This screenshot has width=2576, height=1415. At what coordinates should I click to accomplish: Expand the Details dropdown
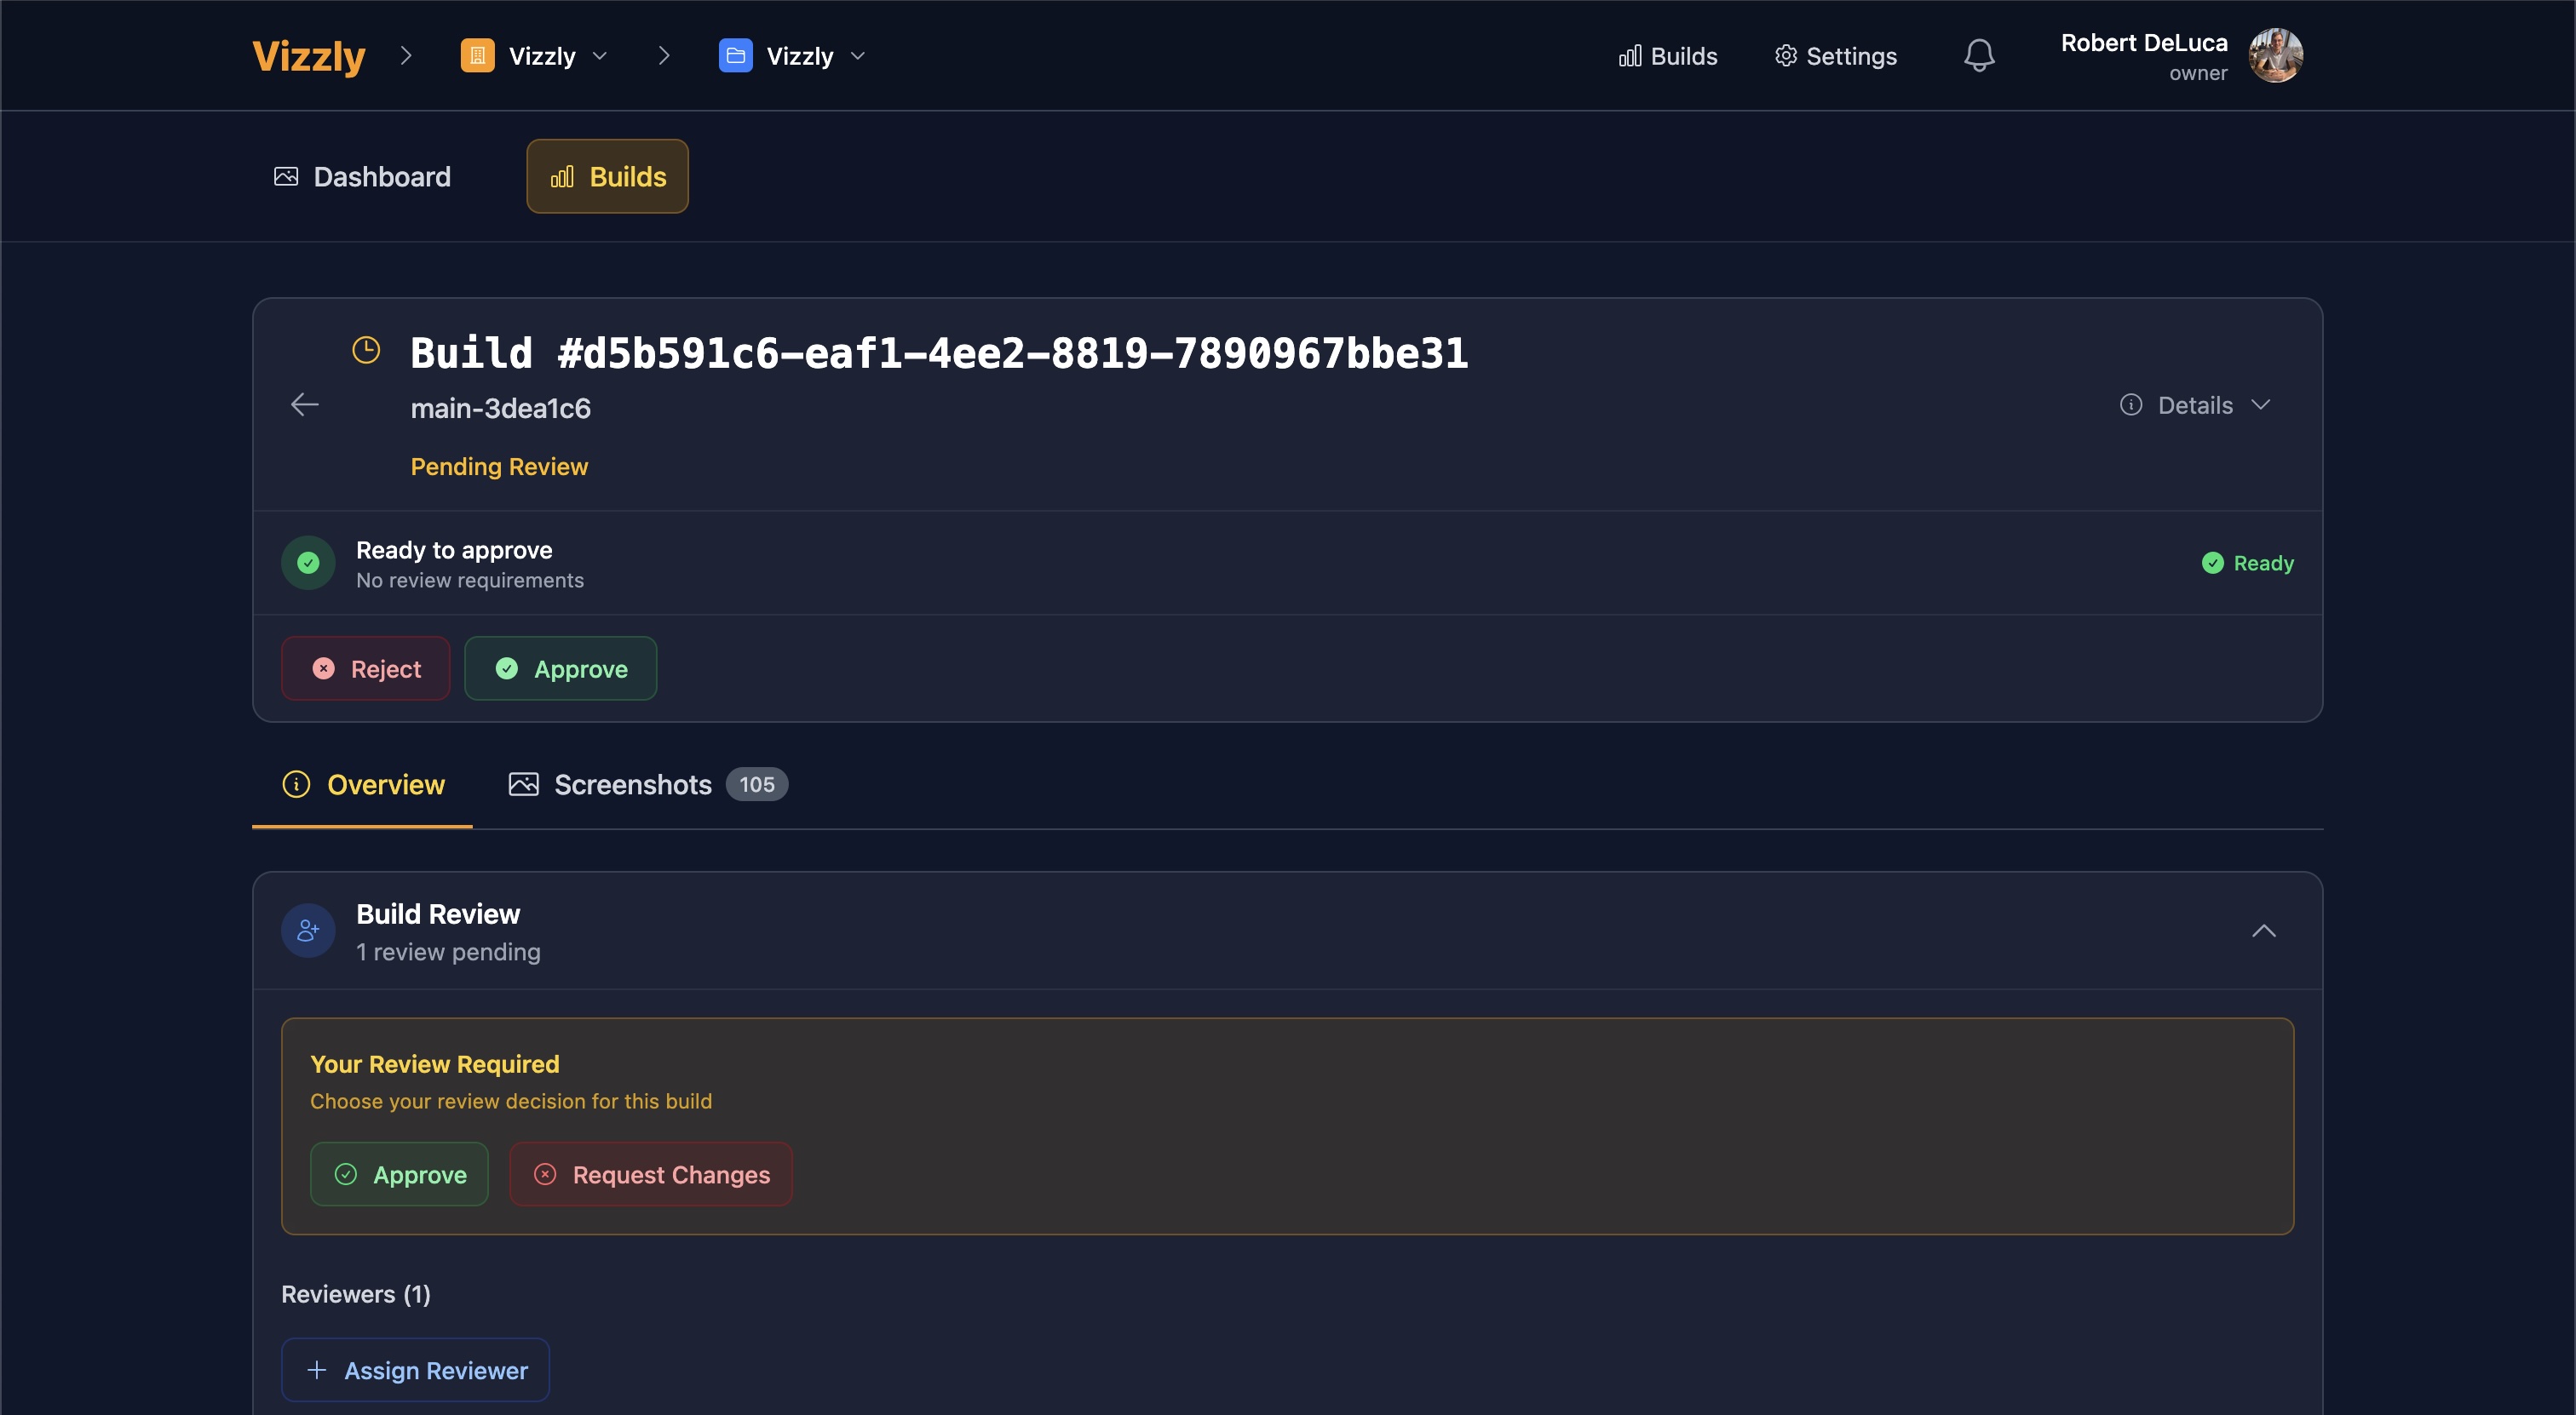click(2195, 404)
